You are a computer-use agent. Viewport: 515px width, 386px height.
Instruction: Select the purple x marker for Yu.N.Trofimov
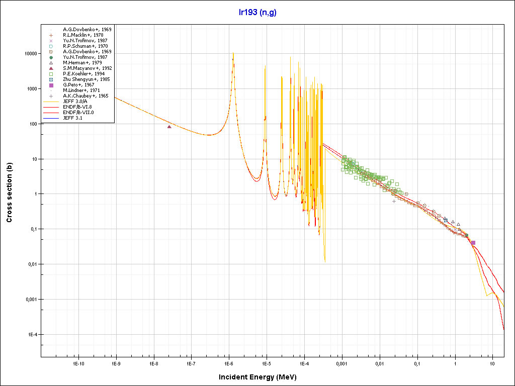[x=51, y=41]
